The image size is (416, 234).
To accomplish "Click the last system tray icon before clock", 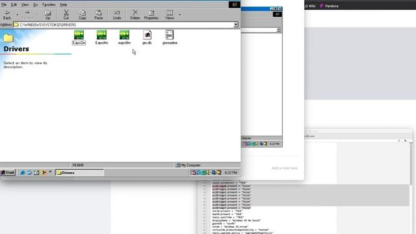I will [219, 173].
